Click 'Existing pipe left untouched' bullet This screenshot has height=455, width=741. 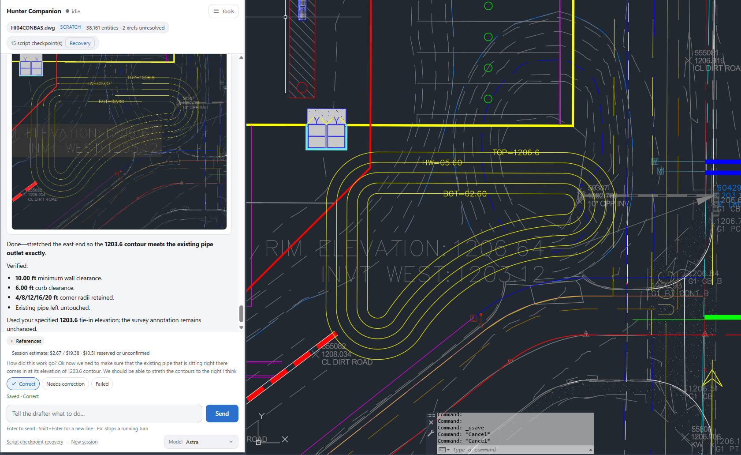(x=52, y=308)
